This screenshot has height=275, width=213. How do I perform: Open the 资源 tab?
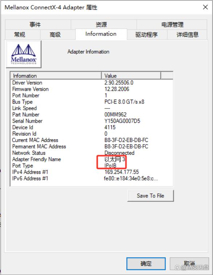(104, 24)
